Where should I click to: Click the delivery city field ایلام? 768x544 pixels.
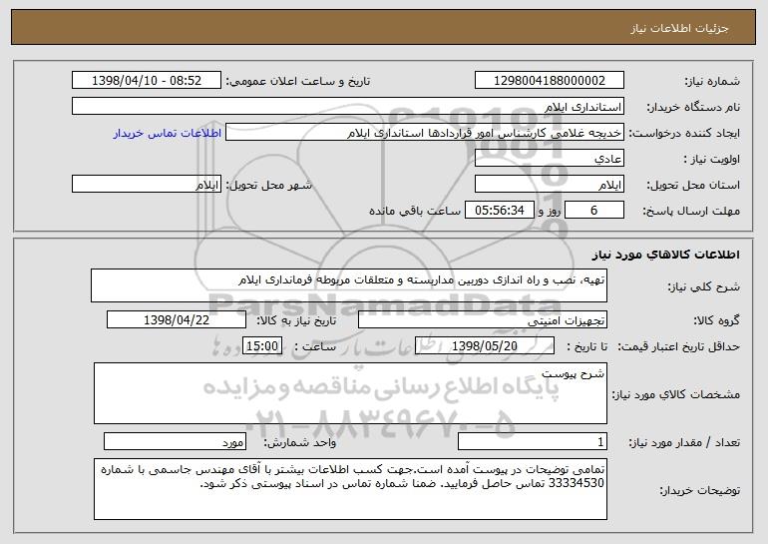coord(147,185)
